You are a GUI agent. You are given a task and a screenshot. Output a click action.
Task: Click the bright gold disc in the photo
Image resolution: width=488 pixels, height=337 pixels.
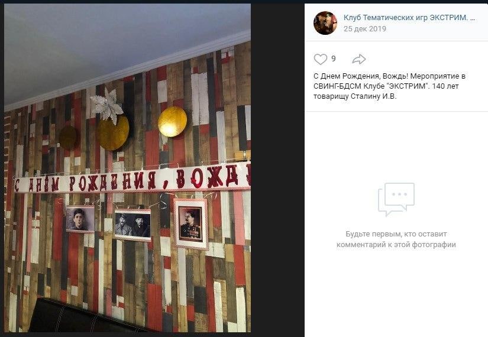pos(172,122)
